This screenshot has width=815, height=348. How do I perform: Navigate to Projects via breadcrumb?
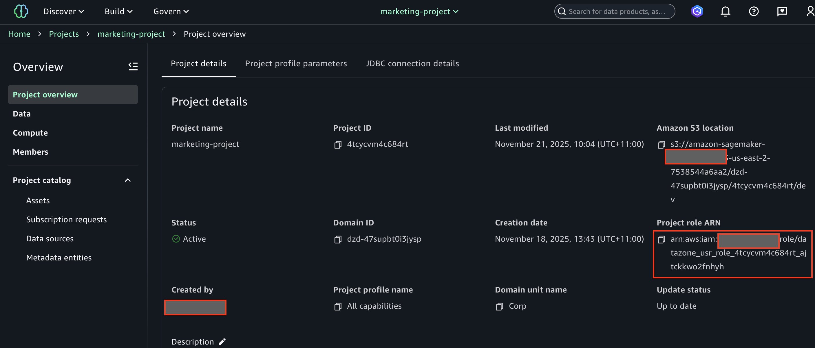coord(64,34)
